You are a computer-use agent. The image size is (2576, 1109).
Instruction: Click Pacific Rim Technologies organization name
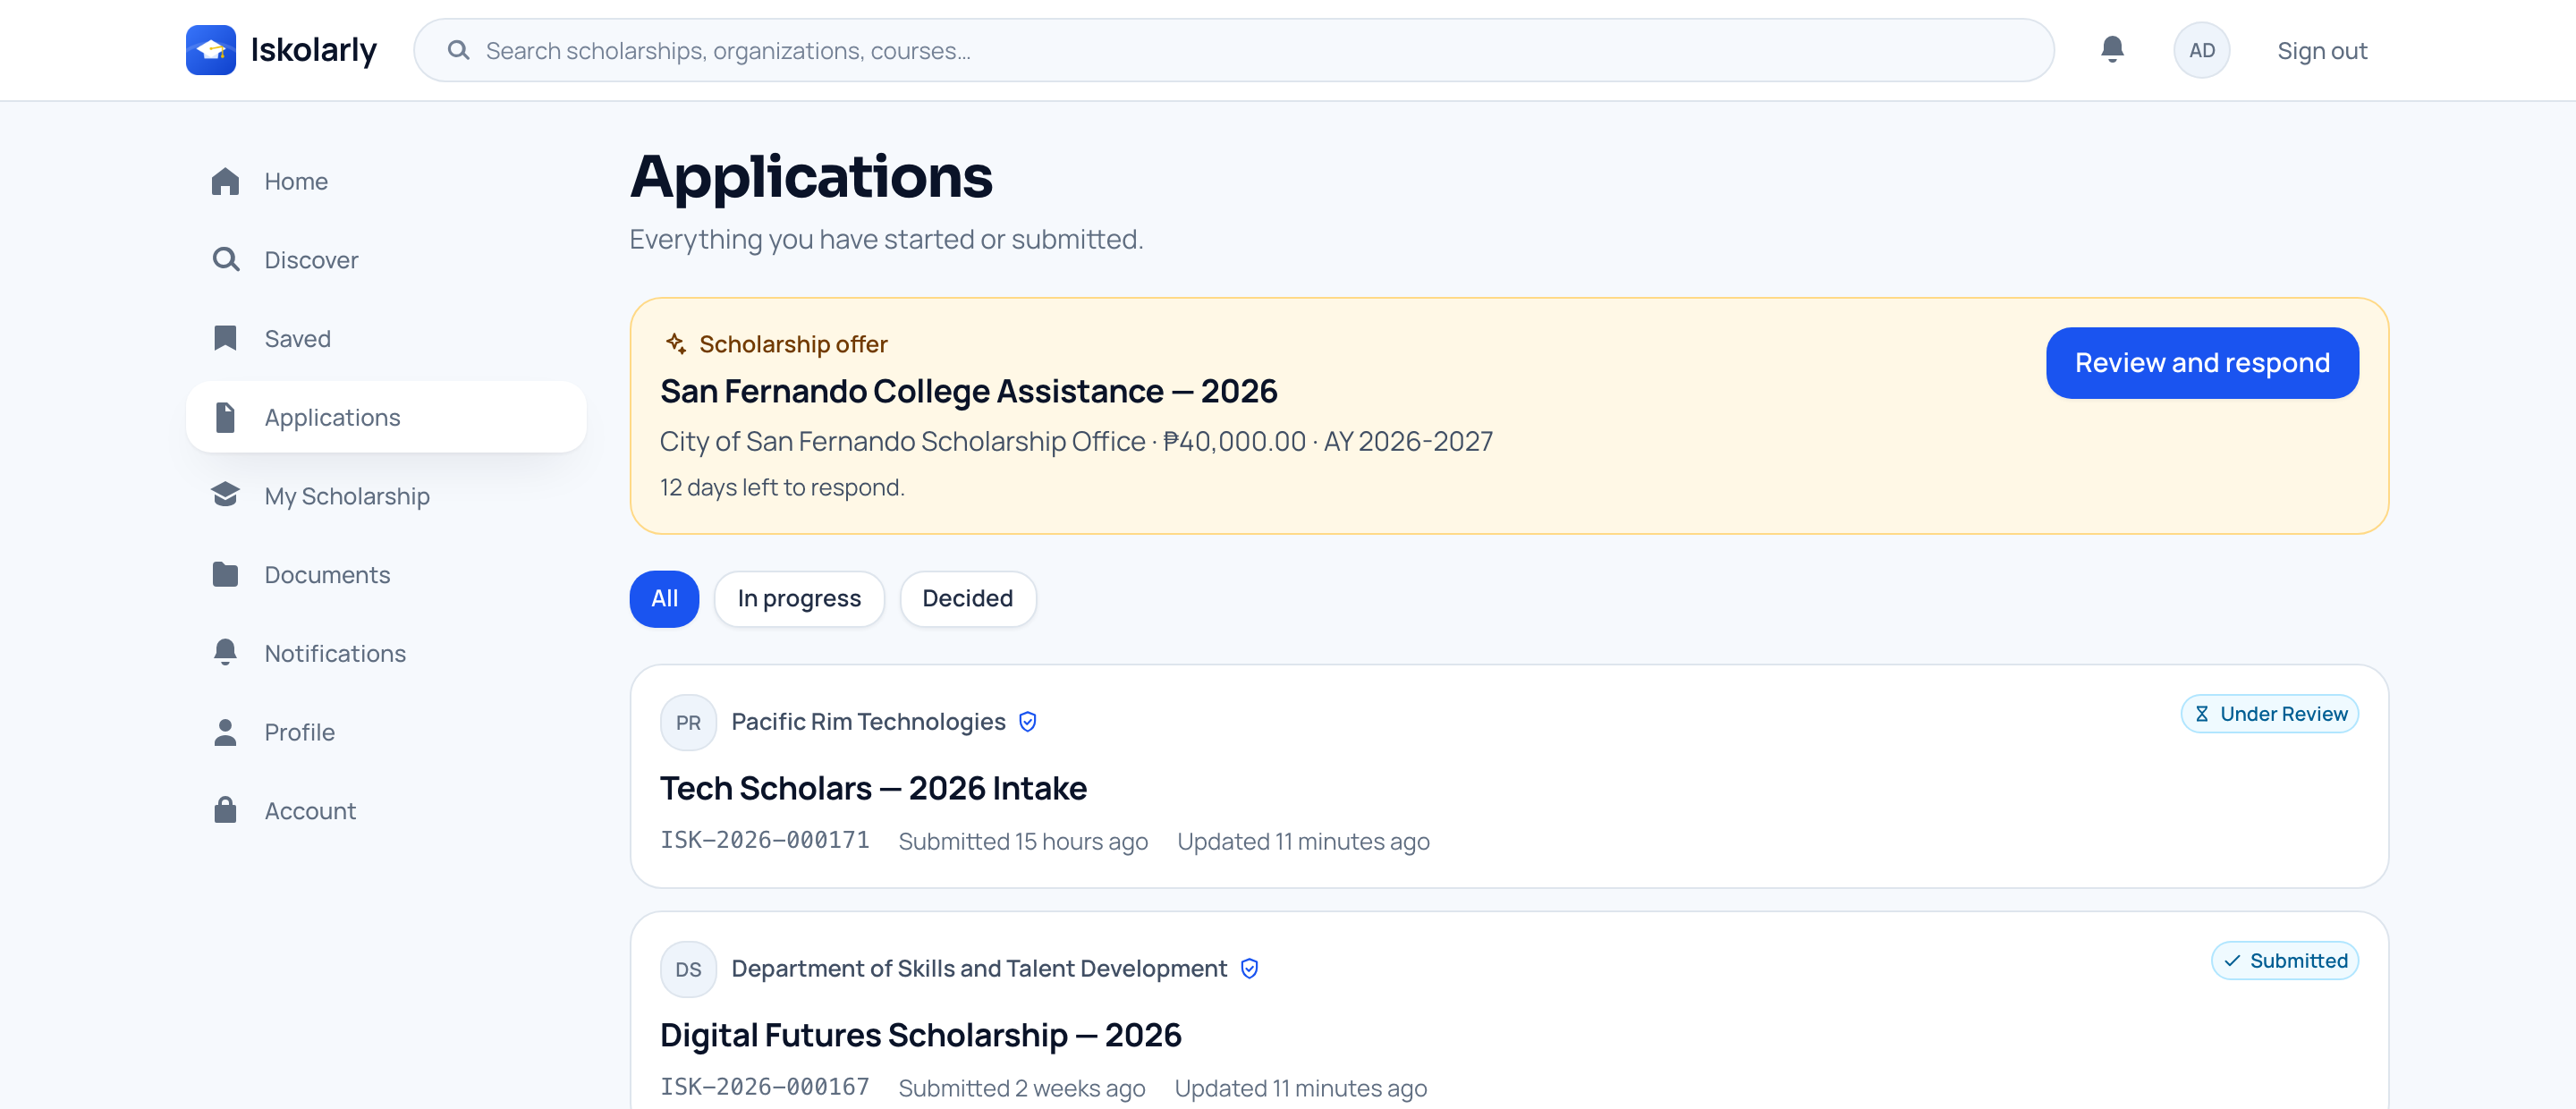pyautogui.click(x=868, y=721)
